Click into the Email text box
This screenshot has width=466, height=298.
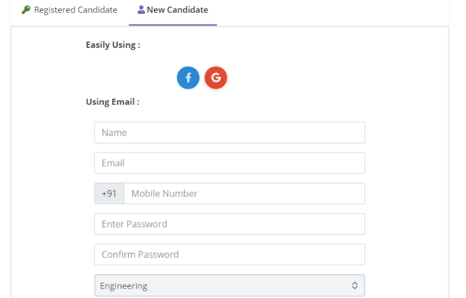229,163
